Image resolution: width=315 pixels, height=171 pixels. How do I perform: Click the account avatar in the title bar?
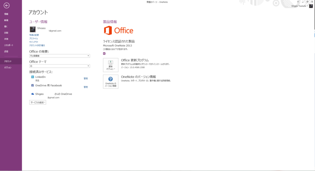coord(311,6)
